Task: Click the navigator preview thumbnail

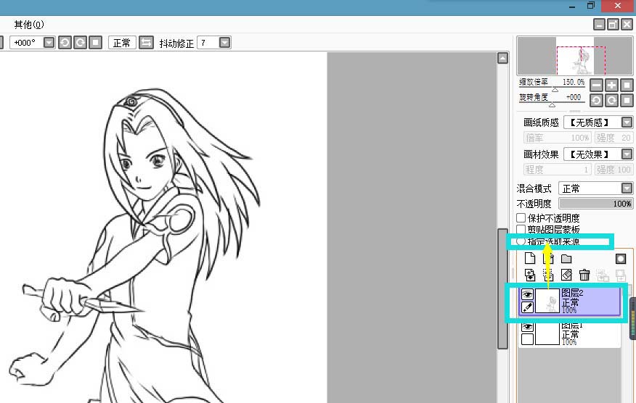Action: (574, 56)
